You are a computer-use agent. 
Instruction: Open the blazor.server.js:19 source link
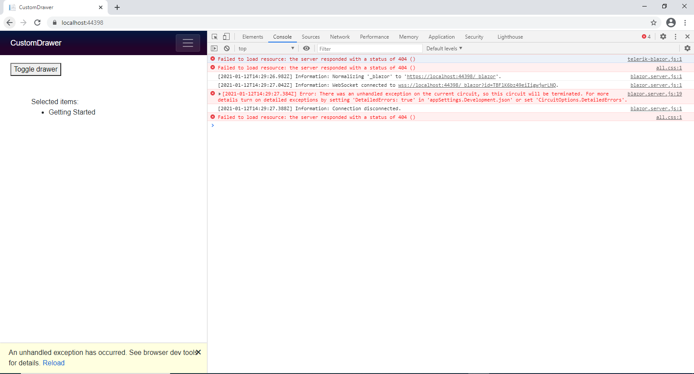(655, 94)
